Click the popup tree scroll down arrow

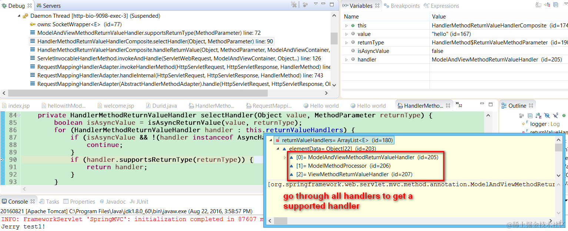tap(558, 175)
